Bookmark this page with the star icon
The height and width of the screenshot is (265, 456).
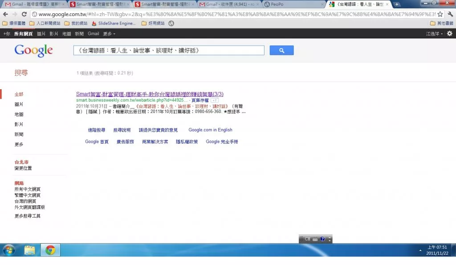[440, 14]
